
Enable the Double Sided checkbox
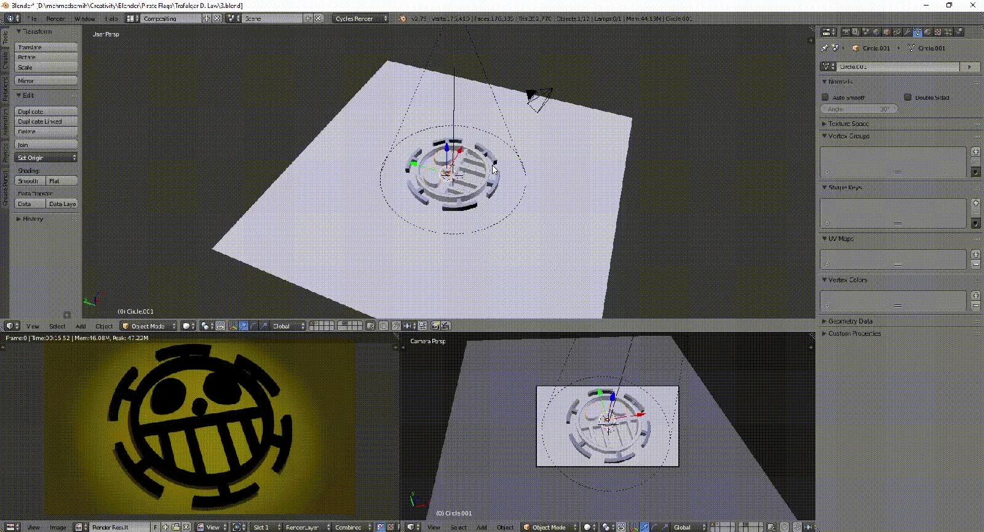pos(908,97)
